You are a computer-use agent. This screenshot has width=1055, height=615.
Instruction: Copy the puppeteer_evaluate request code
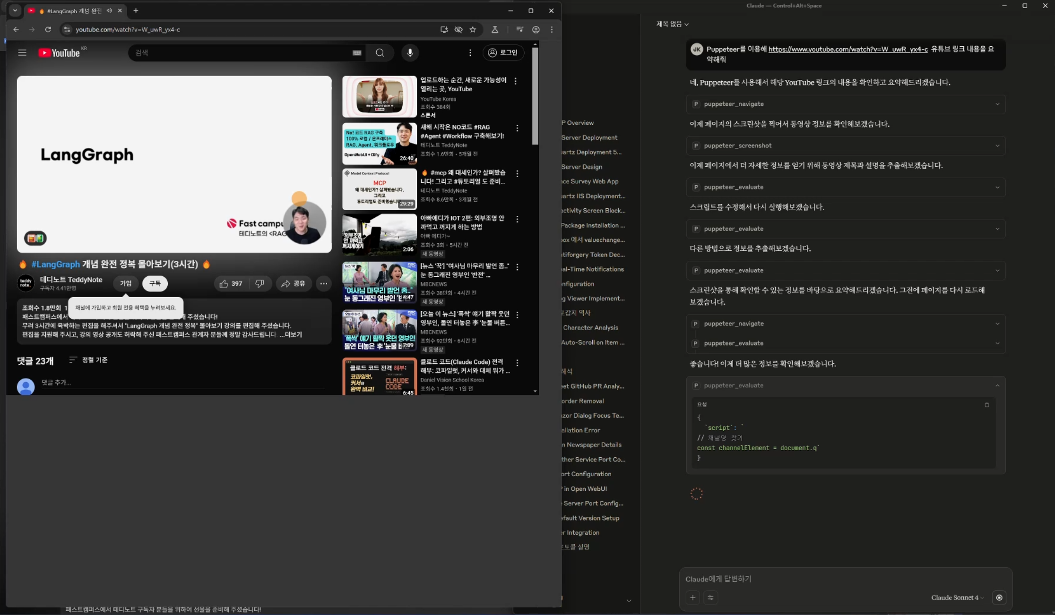[986, 405]
